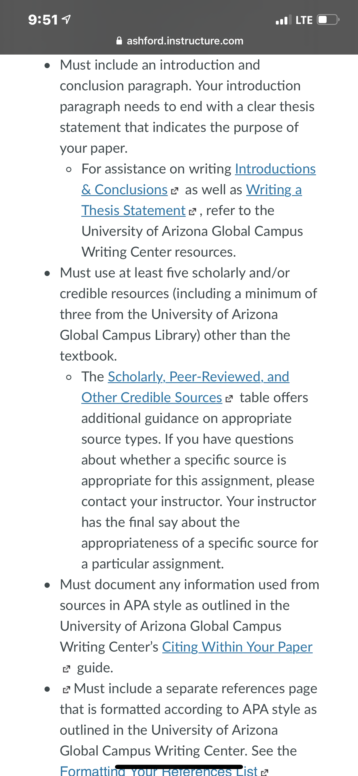The height and width of the screenshot is (776, 358).
Task: Click external link icon after Introductions & Conclusions
Action: pyautogui.click(x=174, y=191)
